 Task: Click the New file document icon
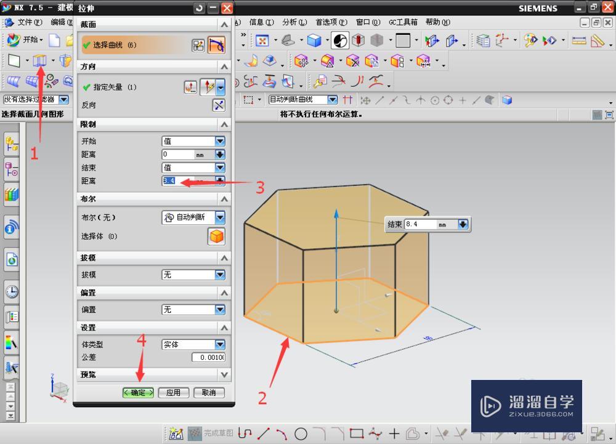(x=54, y=40)
